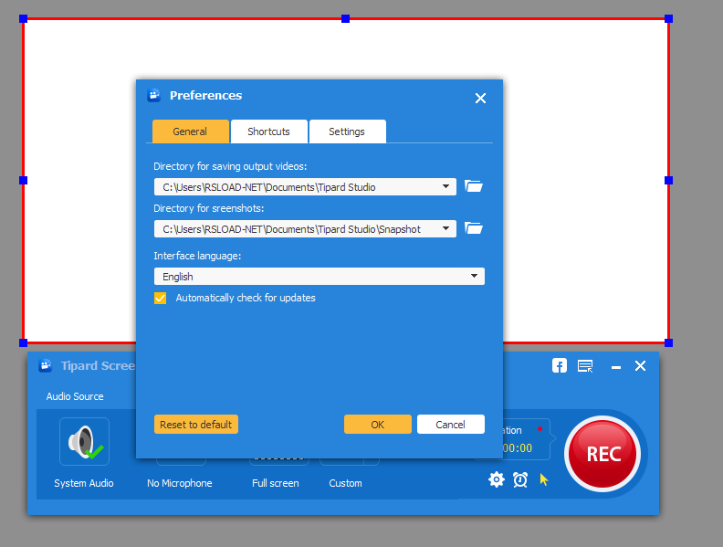Switch to the Shortcuts tab
Screen dimensions: 723x547
coord(268,131)
